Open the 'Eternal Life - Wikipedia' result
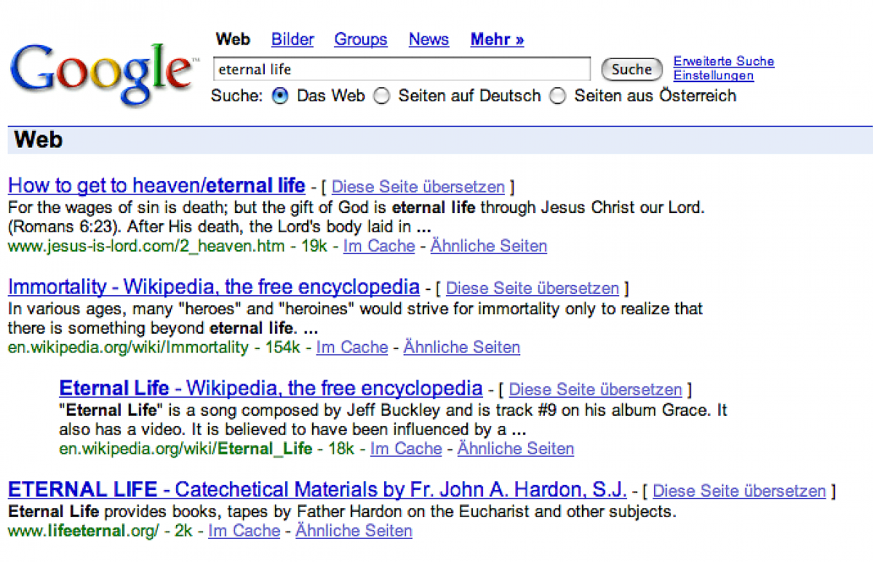This screenshot has width=873, height=562. (271, 388)
